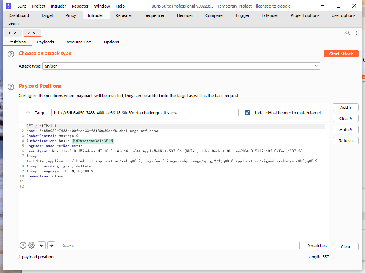Open request editor settings gear
This screenshot has width=365, height=273.
click(32, 245)
